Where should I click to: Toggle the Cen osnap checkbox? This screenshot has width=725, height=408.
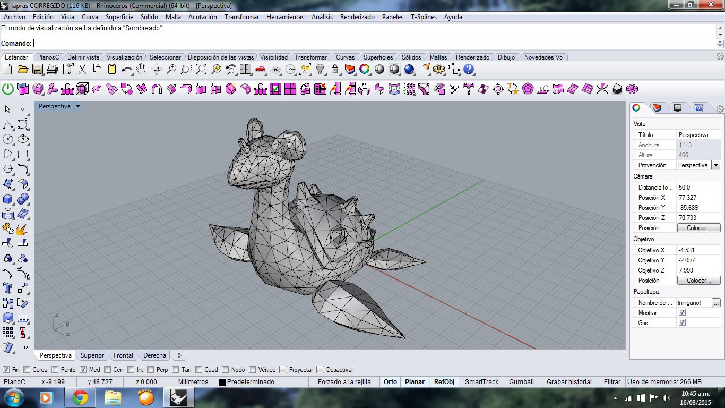pos(107,370)
